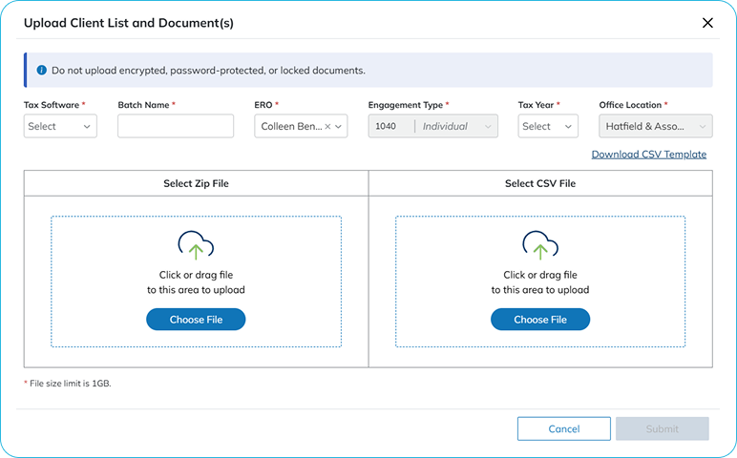
Task: Click the cloud upload icon under Select CSV File
Action: tap(540, 246)
